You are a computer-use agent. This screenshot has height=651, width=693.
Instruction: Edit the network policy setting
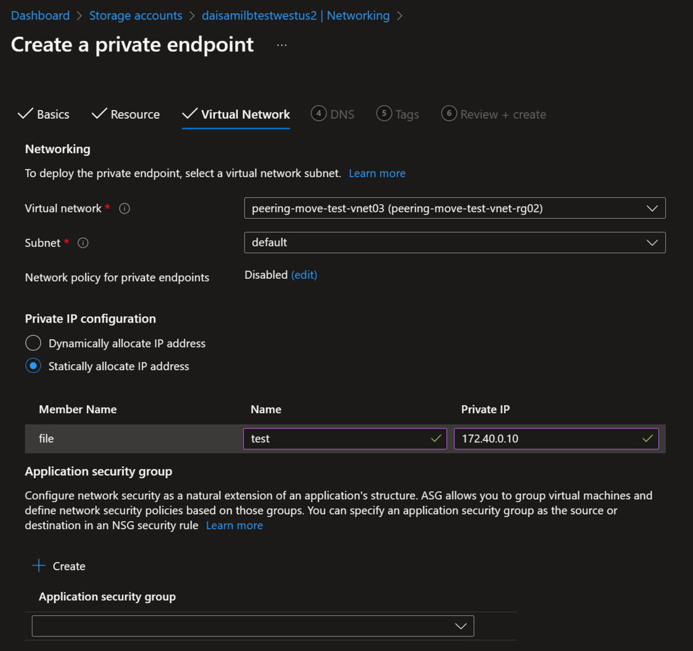[x=304, y=275]
